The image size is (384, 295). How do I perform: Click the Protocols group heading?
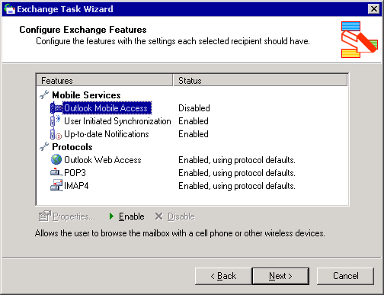[x=72, y=147]
